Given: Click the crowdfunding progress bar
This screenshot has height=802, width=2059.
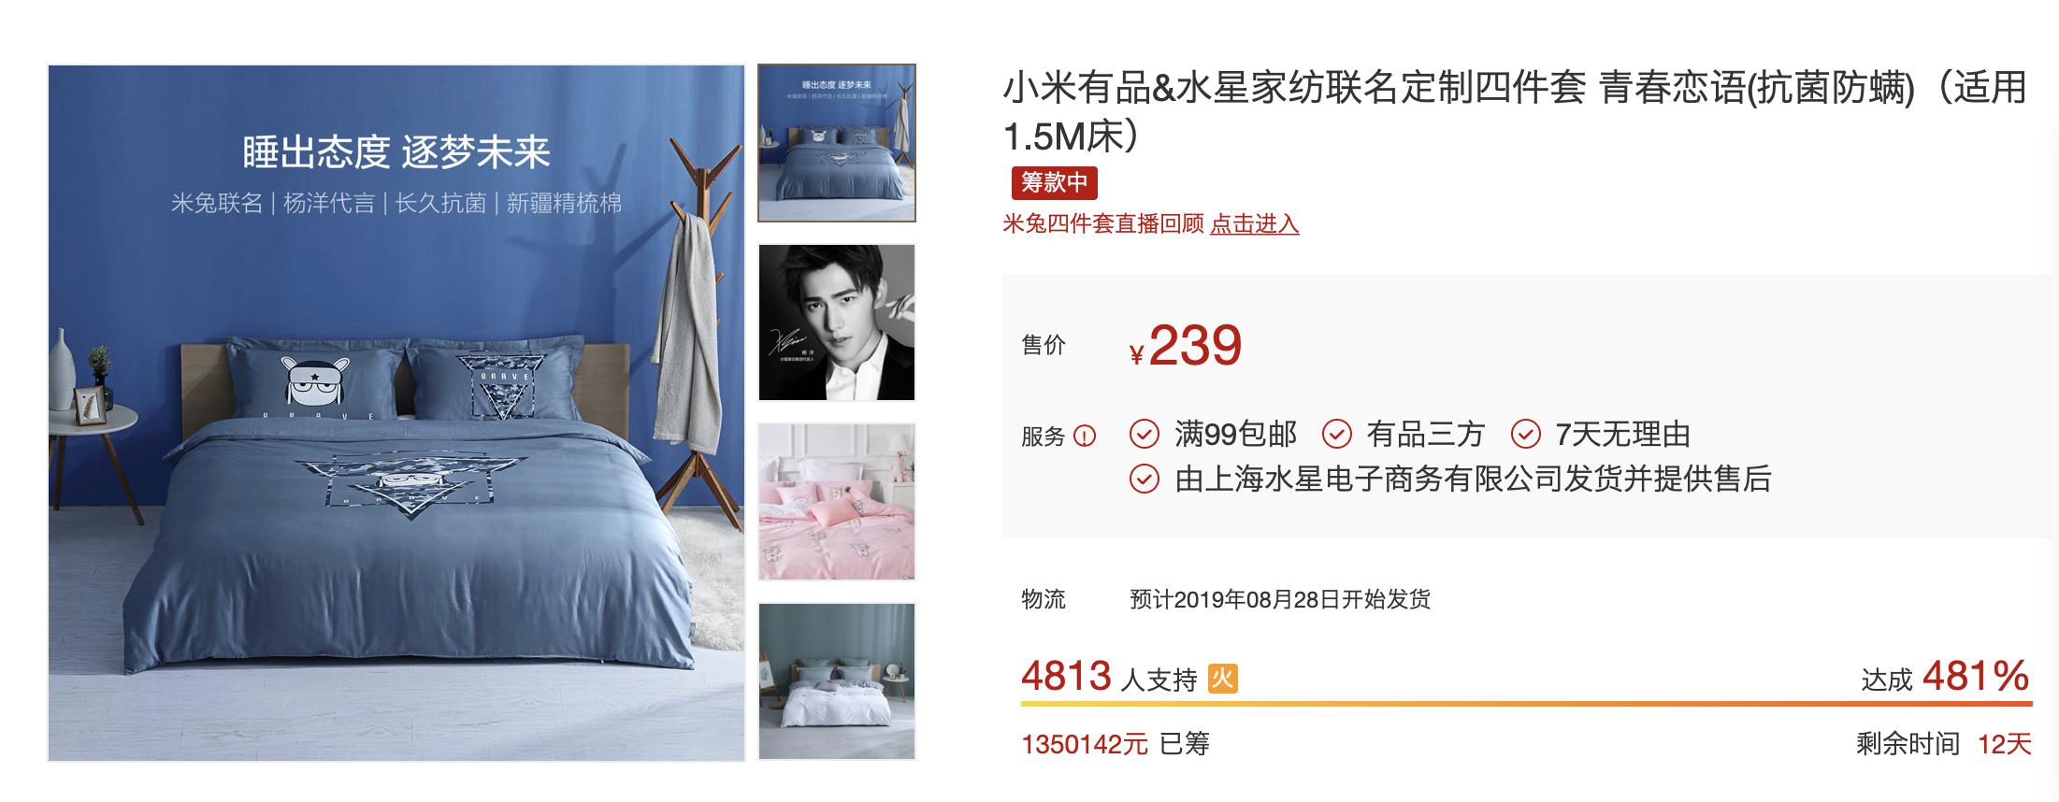Looking at the screenshot, I should [1527, 703].
